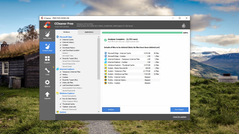
Task: Click the list scroll-down arrow
Action: [98, 112]
